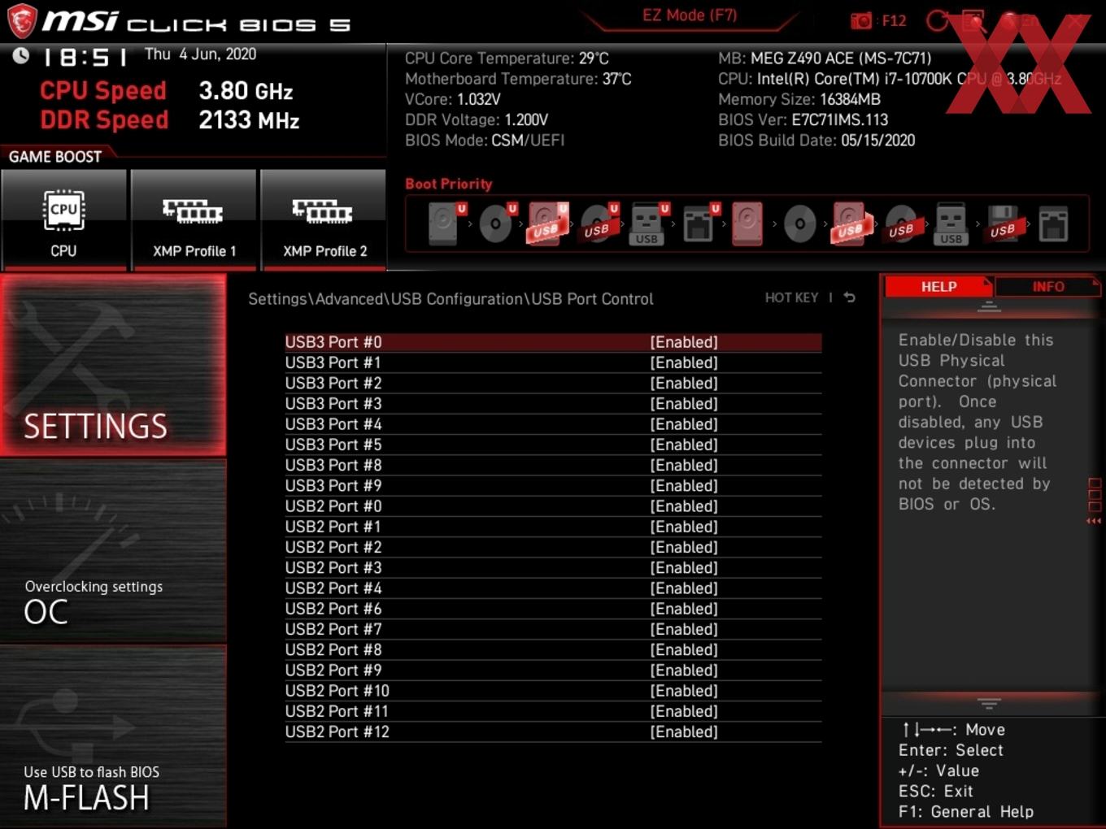
Task: Switch to the HELP tab
Action: 938,287
